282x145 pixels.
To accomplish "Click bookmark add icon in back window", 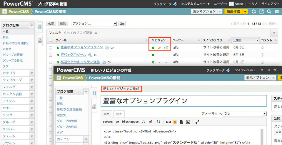I will [x=175, y=4].
